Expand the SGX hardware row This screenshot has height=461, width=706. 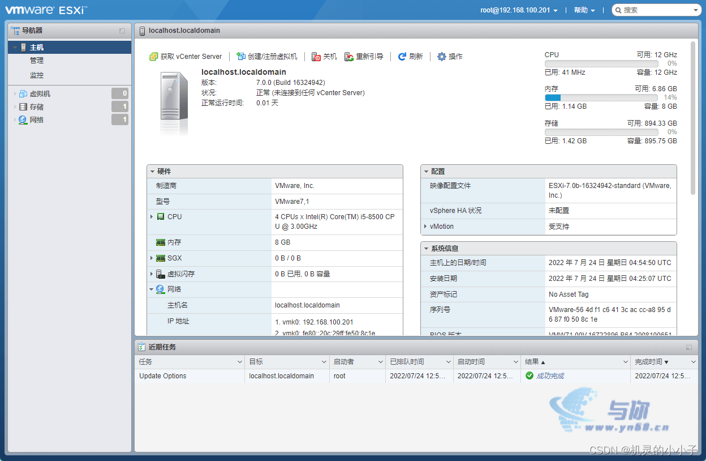tap(152, 258)
